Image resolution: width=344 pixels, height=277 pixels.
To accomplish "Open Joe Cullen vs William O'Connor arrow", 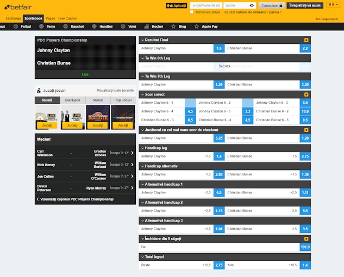I will click(132, 176).
